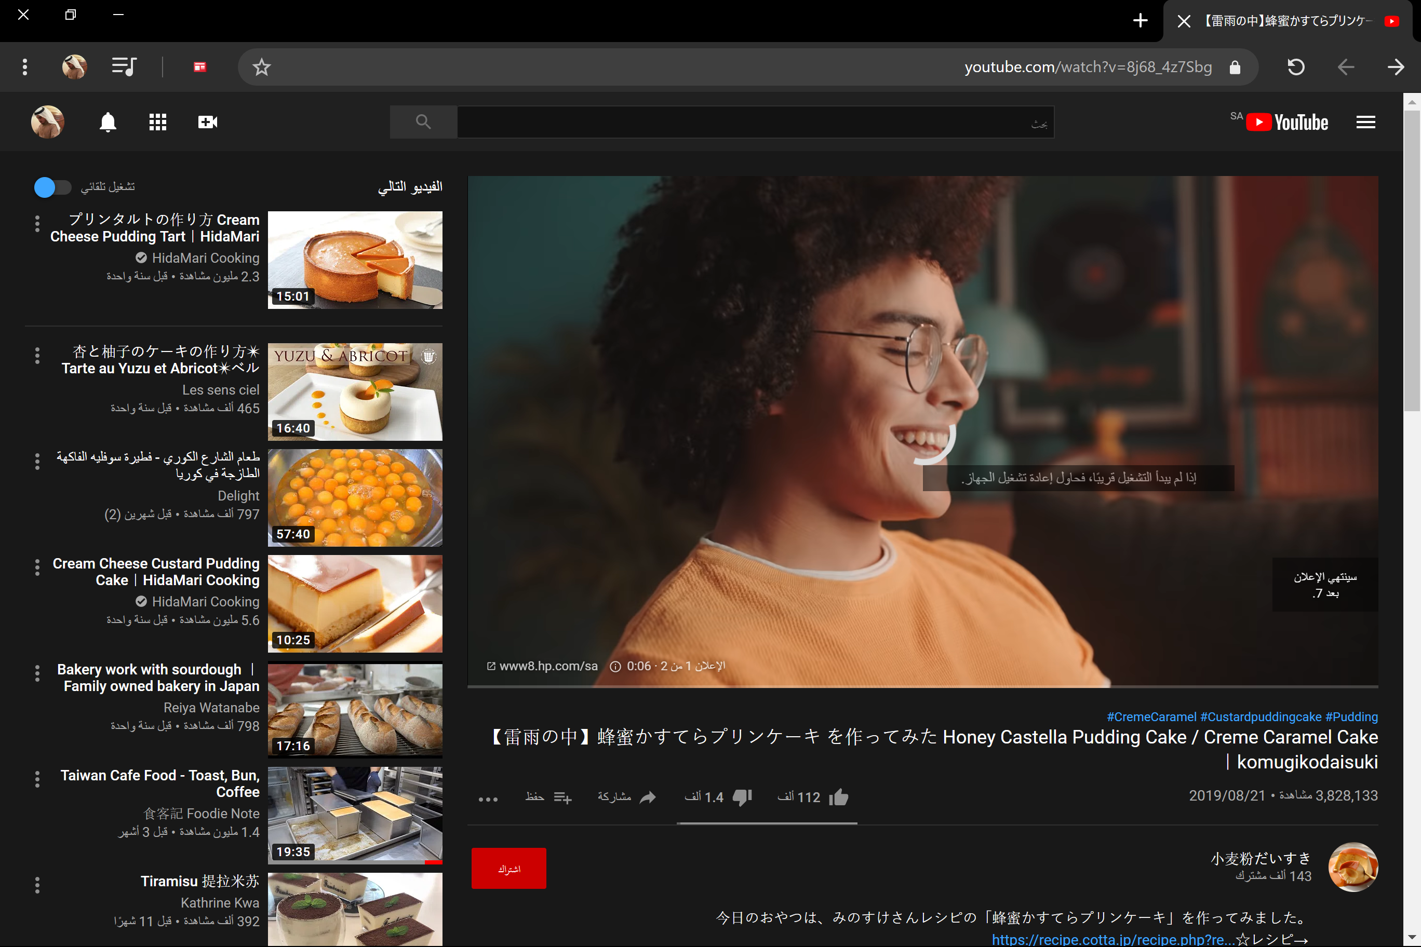Open the browser three-dot menu
The width and height of the screenshot is (1421, 947).
click(25, 66)
